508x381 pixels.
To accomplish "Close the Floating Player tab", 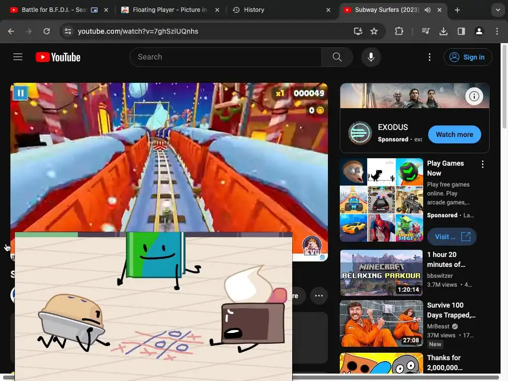I will (x=217, y=10).
